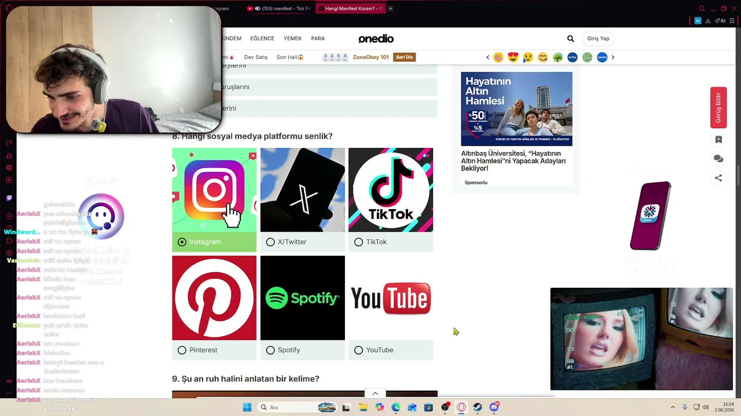
Task: Open a new browser tab
Action: click(x=391, y=9)
